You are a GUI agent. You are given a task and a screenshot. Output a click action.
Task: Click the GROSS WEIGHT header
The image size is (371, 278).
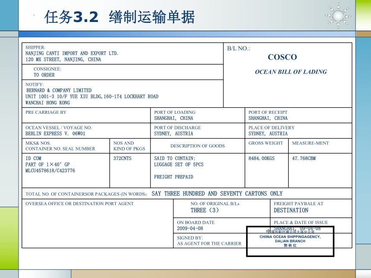tap(266, 143)
